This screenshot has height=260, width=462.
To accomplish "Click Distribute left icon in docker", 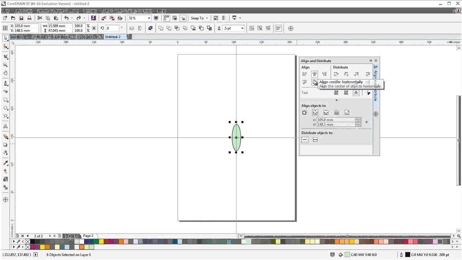I will [336, 74].
